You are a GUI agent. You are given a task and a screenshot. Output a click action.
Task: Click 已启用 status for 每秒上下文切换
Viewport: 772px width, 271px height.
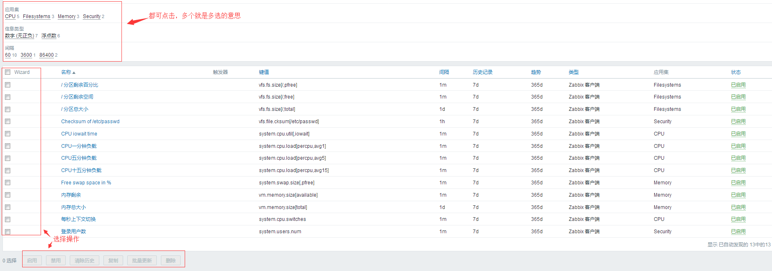[x=738, y=219]
